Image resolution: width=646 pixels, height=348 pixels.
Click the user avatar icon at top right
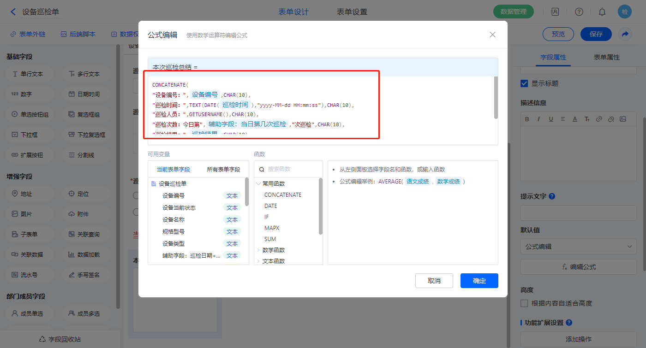tap(625, 12)
